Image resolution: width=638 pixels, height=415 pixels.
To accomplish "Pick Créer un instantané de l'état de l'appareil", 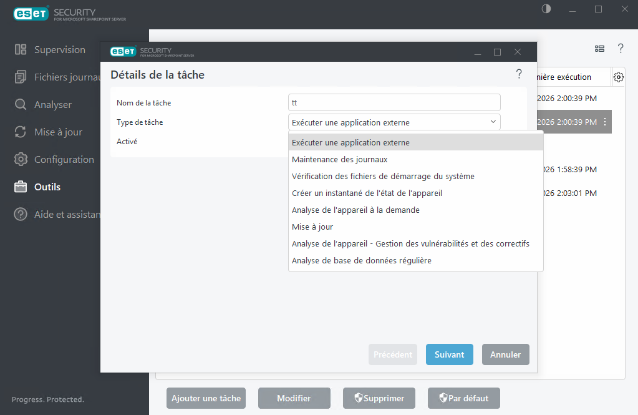I will click(415, 193).
